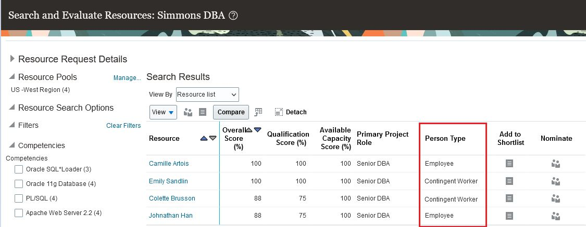Sort Overall Score column descending
This screenshot has height=227, width=586.
257,130
